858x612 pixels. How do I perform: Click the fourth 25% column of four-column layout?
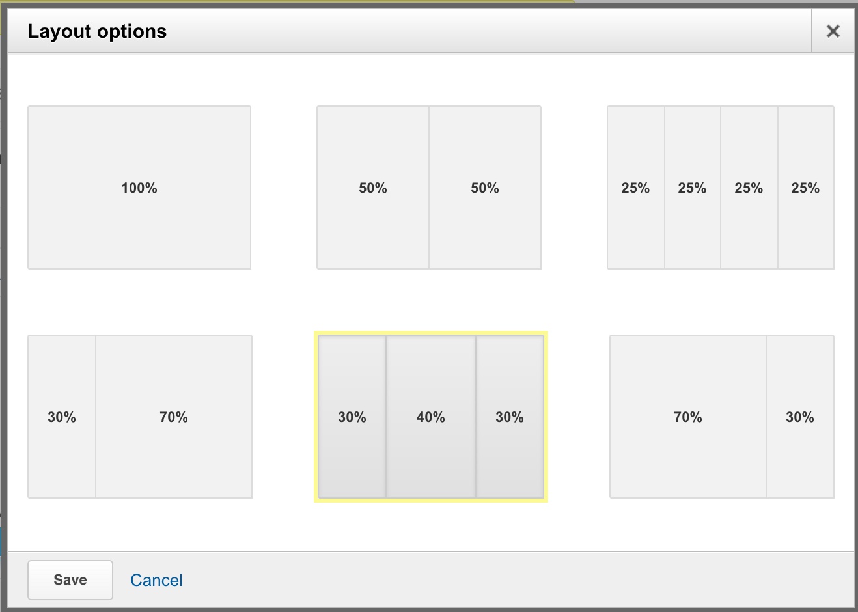tap(805, 188)
